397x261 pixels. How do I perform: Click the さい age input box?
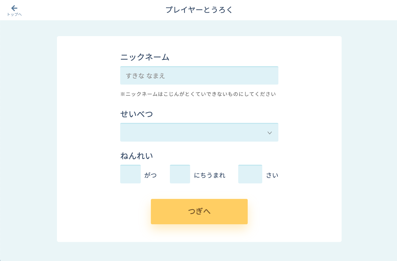point(250,174)
